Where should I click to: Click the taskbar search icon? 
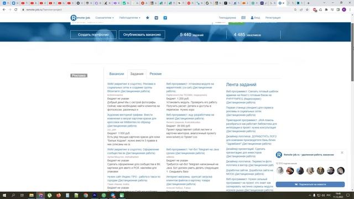point(13,195)
